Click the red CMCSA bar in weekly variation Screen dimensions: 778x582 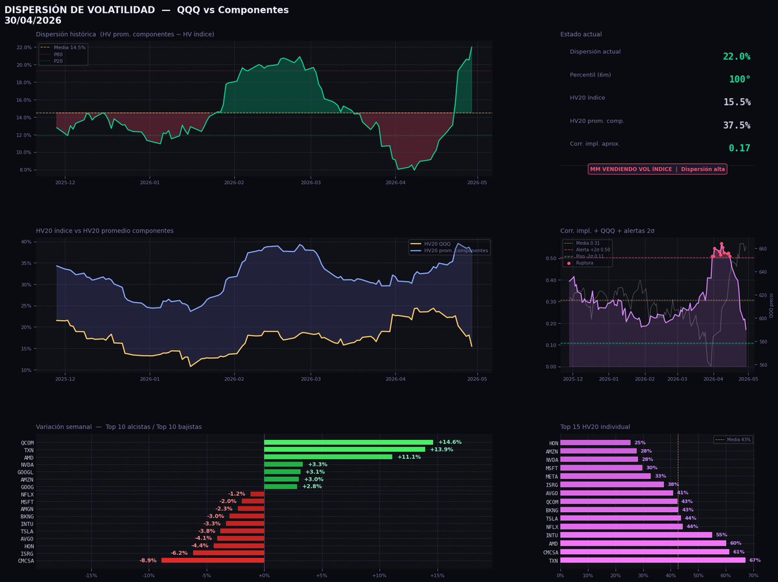[213, 561]
